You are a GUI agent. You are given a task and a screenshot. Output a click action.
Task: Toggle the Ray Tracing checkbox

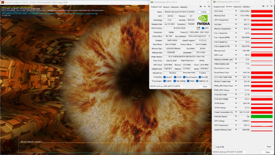click(x=175, y=81)
